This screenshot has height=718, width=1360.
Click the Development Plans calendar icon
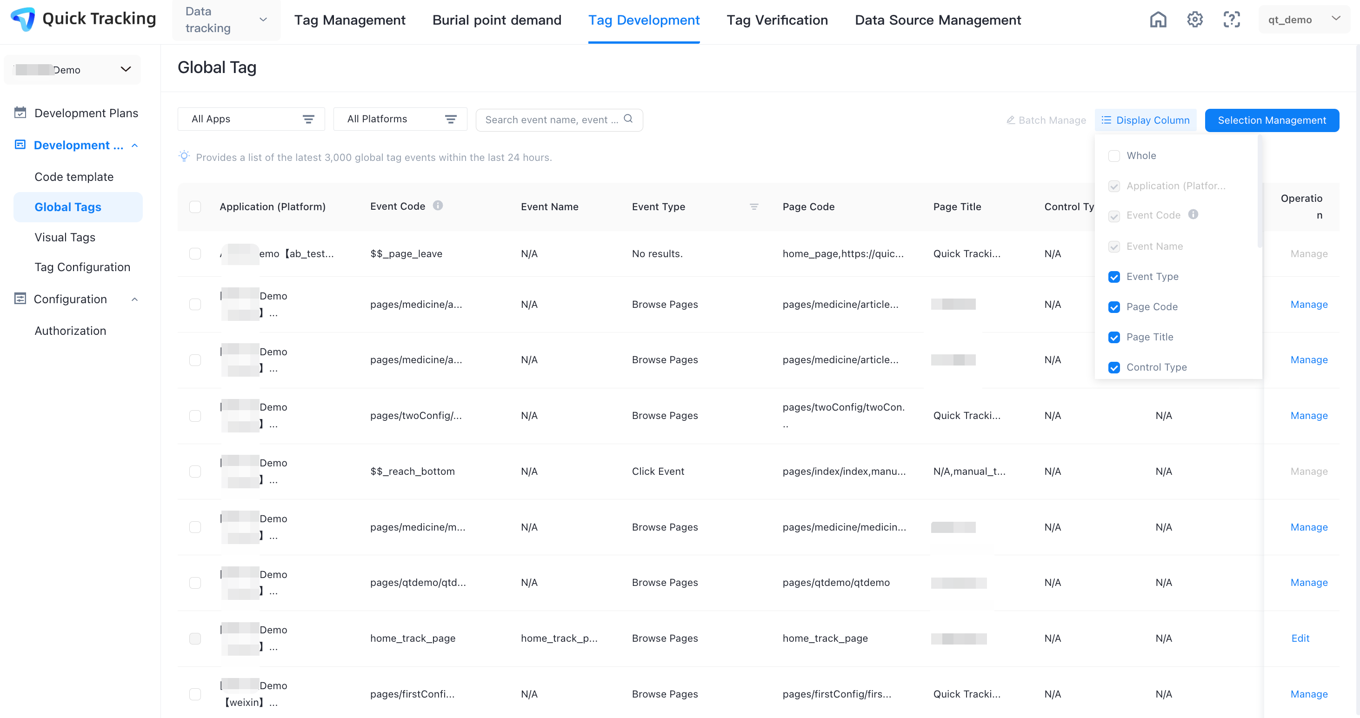click(20, 113)
